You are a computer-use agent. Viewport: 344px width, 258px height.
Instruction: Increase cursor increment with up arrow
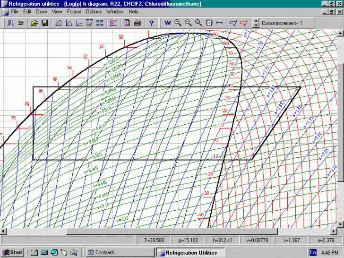[x=256, y=21]
